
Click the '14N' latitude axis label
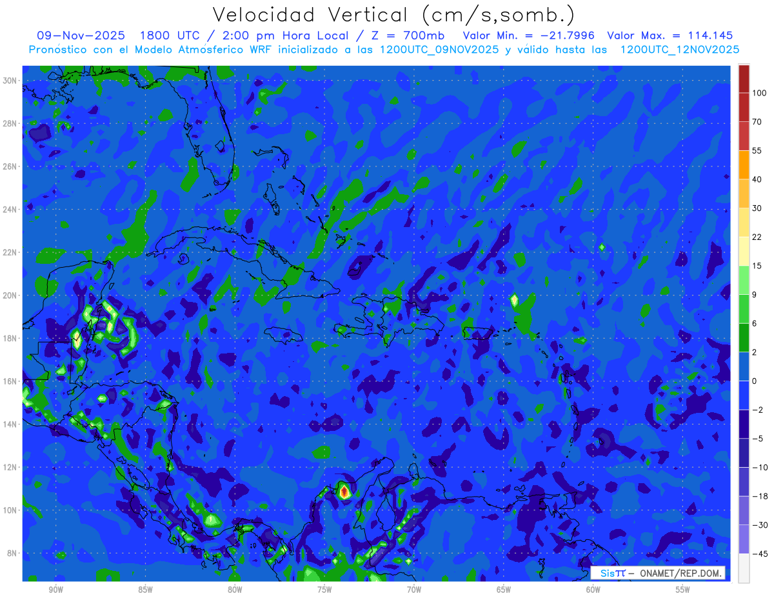point(11,424)
